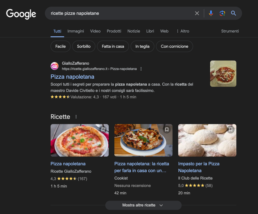
Task: Switch to the Video tab
Action: click(95, 31)
